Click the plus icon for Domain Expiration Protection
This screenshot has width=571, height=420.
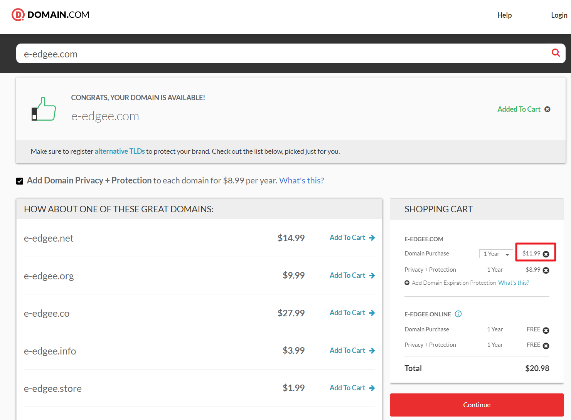(x=407, y=283)
